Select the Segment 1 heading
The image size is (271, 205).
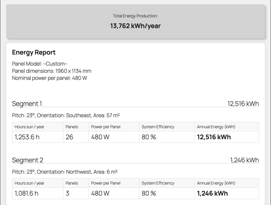coord(27,104)
